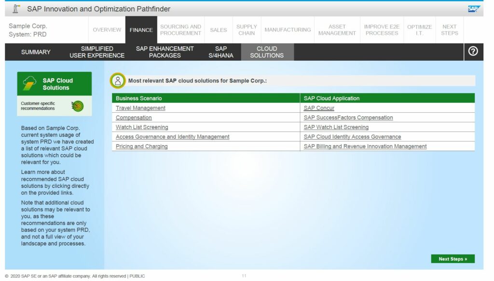Image resolution: width=494 pixels, height=281 pixels.
Task: Select Simplified User Experience sub-tab
Action: click(x=97, y=52)
